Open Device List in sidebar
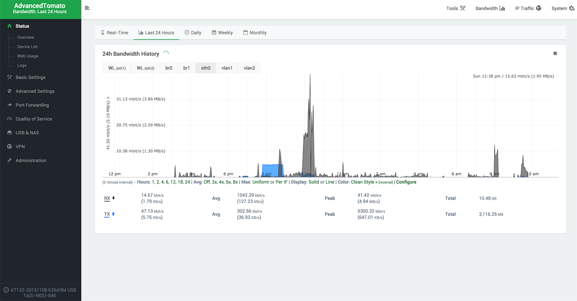This screenshot has width=577, height=301. (27, 47)
